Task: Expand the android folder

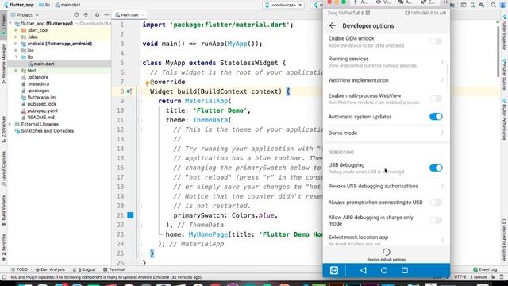Action: [x=16, y=44]
